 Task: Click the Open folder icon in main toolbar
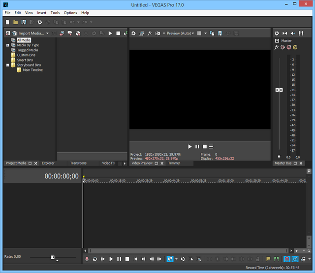coord(15,22)
